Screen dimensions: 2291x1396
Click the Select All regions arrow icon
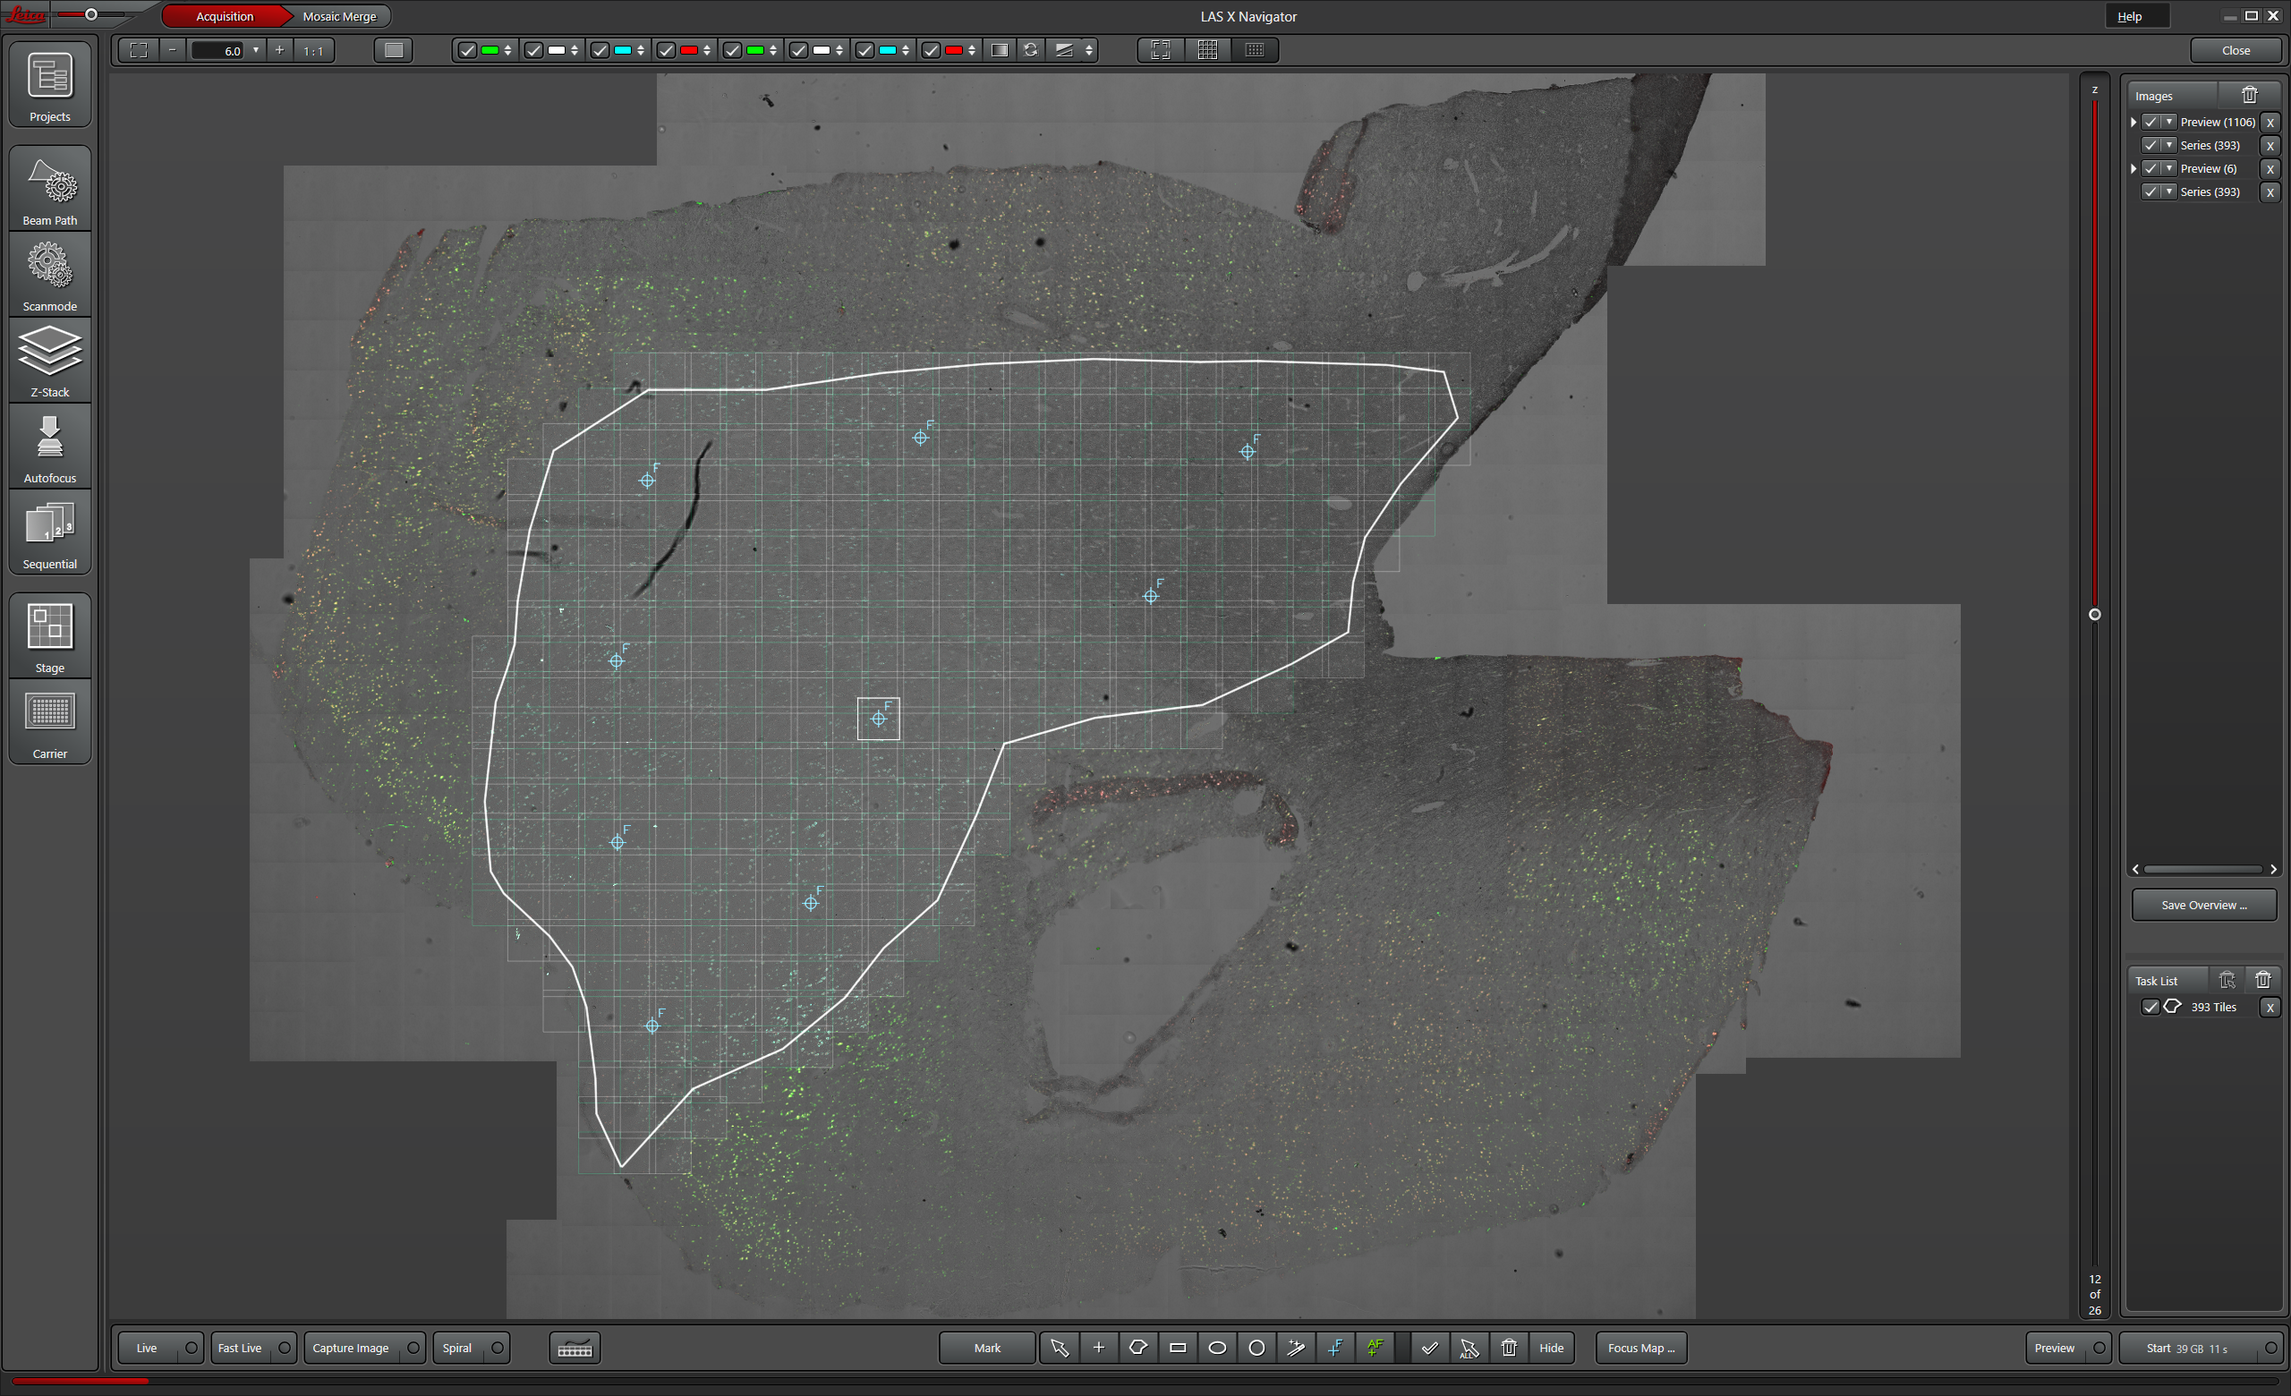[1469, 1348]
